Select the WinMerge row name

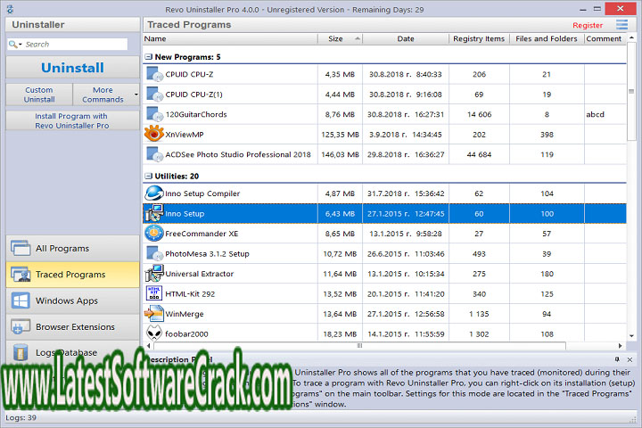point(185,314)
